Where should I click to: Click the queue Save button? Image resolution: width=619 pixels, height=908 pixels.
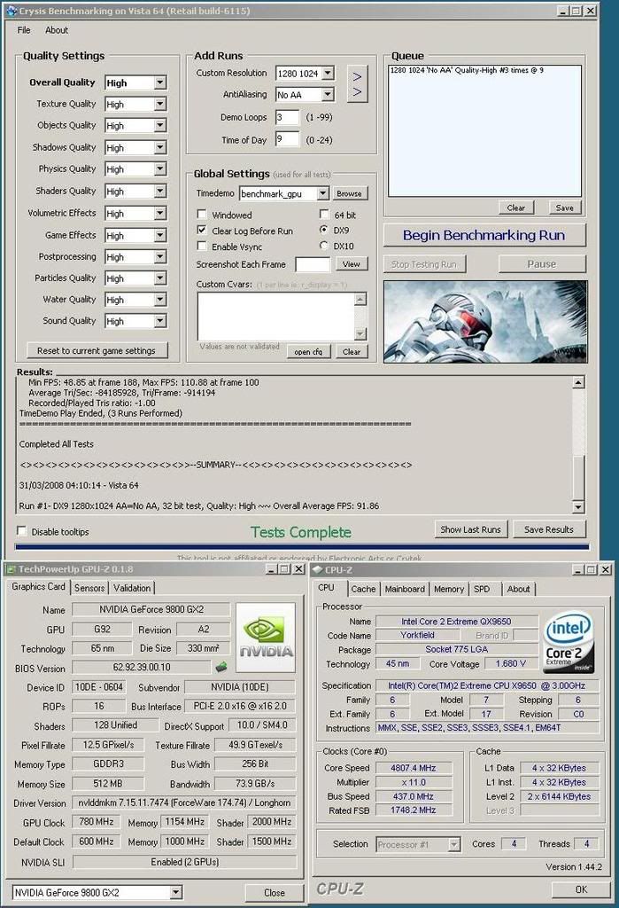pyautogui.click(x=565, y=207)
